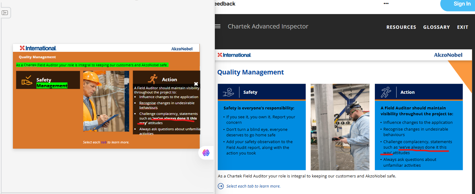Click the AkzoNobel logo in the Chartek course

point(448,55)
